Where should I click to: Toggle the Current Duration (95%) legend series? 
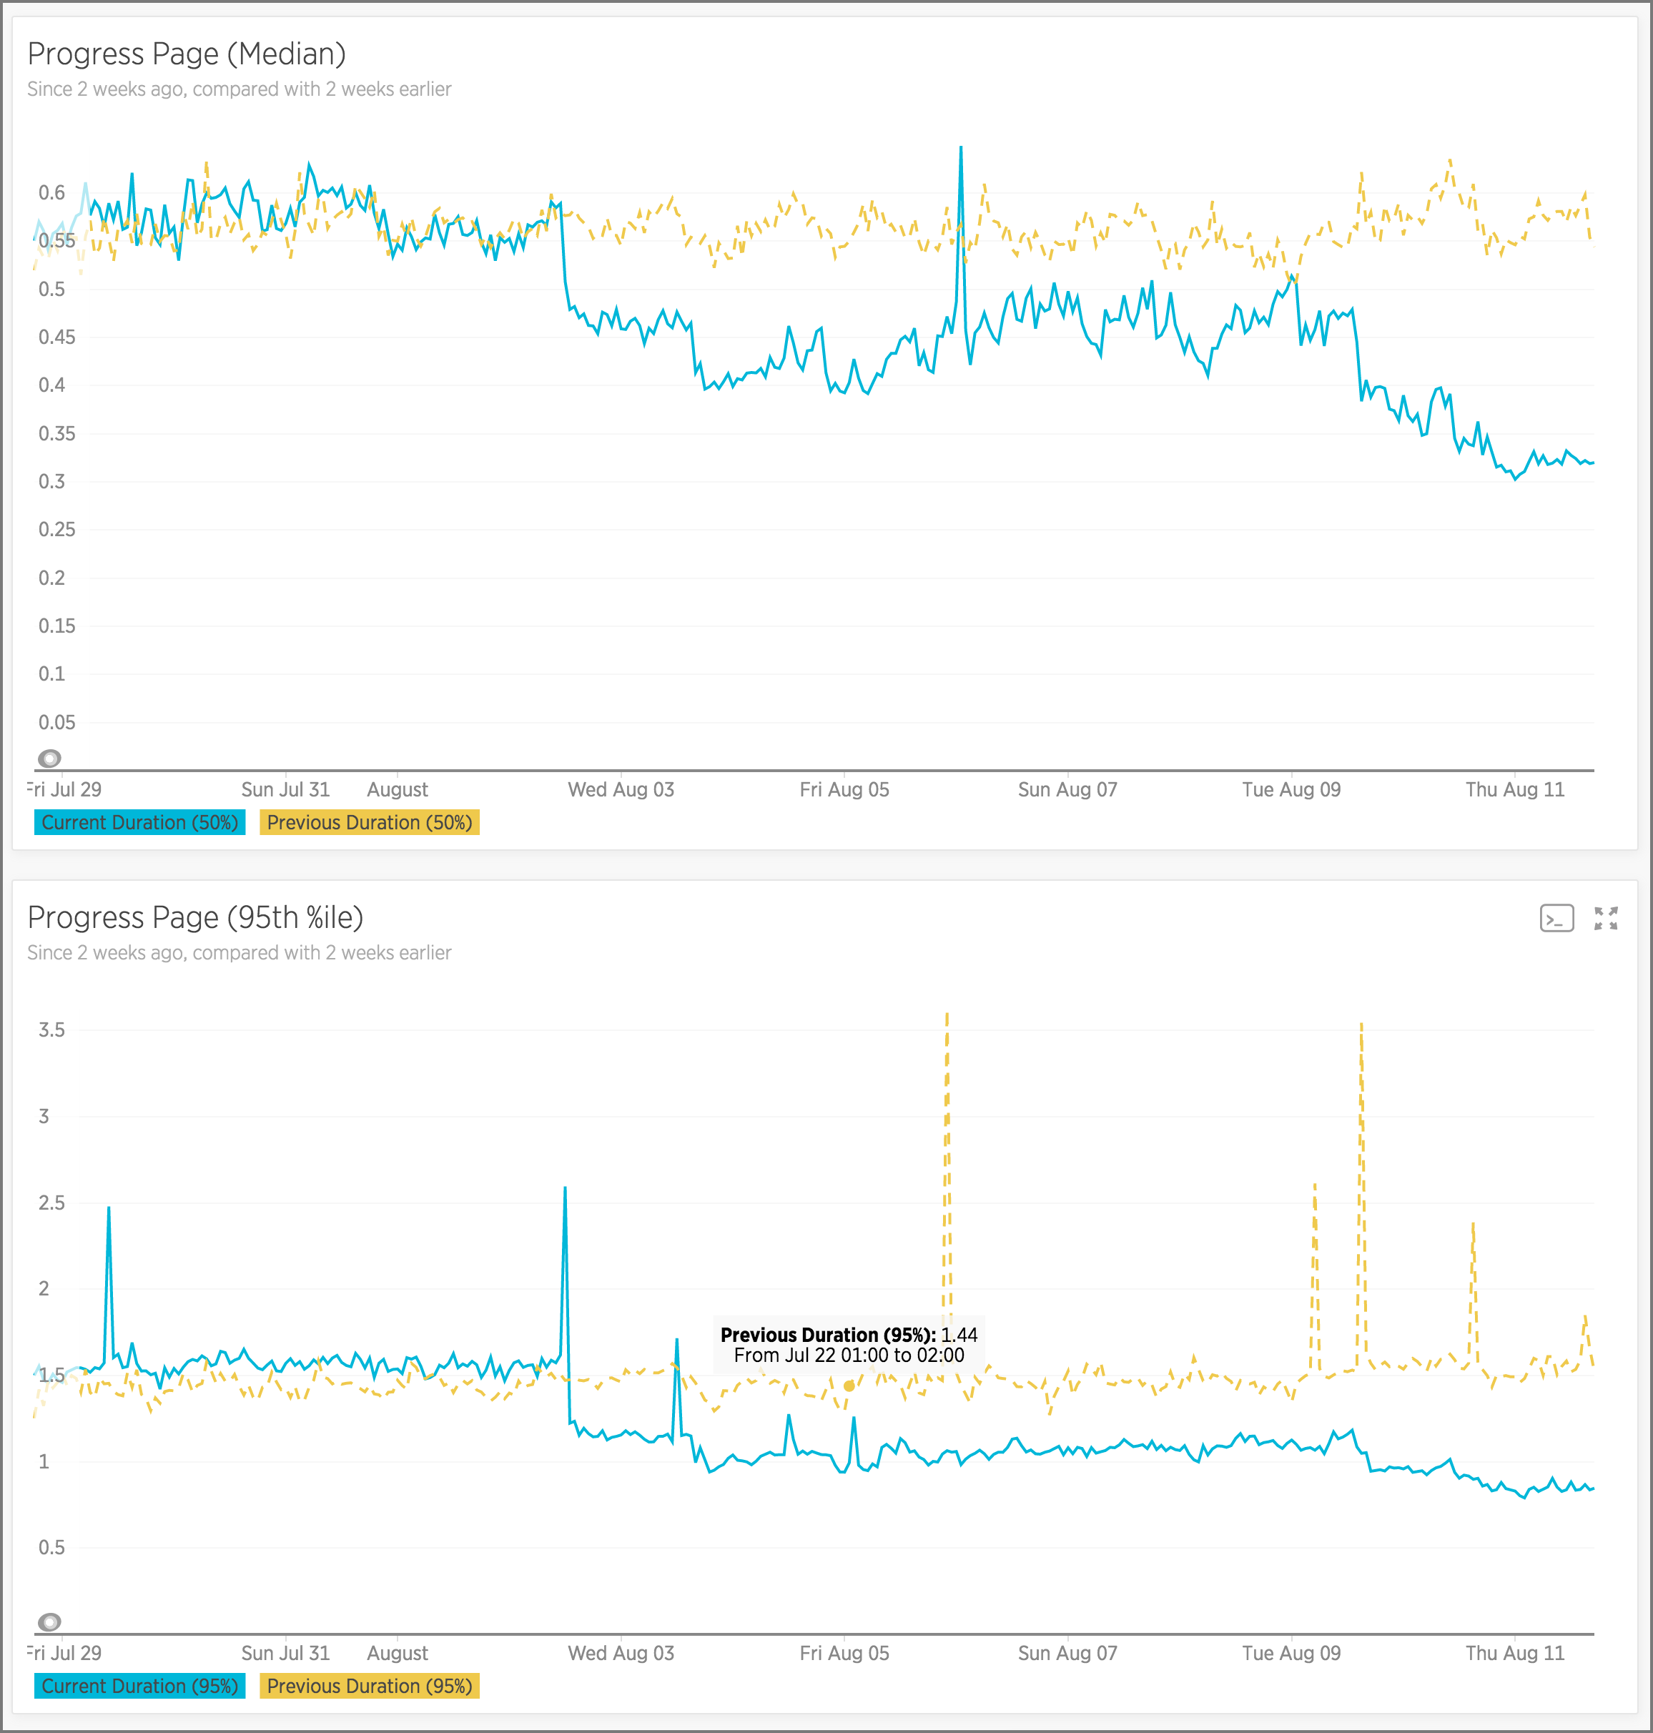tap(139, 1685)
